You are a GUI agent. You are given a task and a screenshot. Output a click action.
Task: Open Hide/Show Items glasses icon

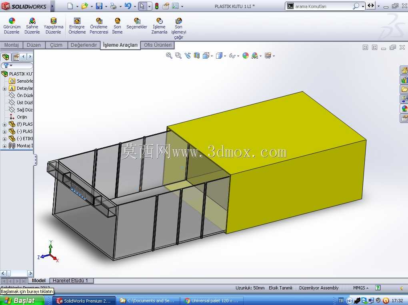tap(232, 55)
